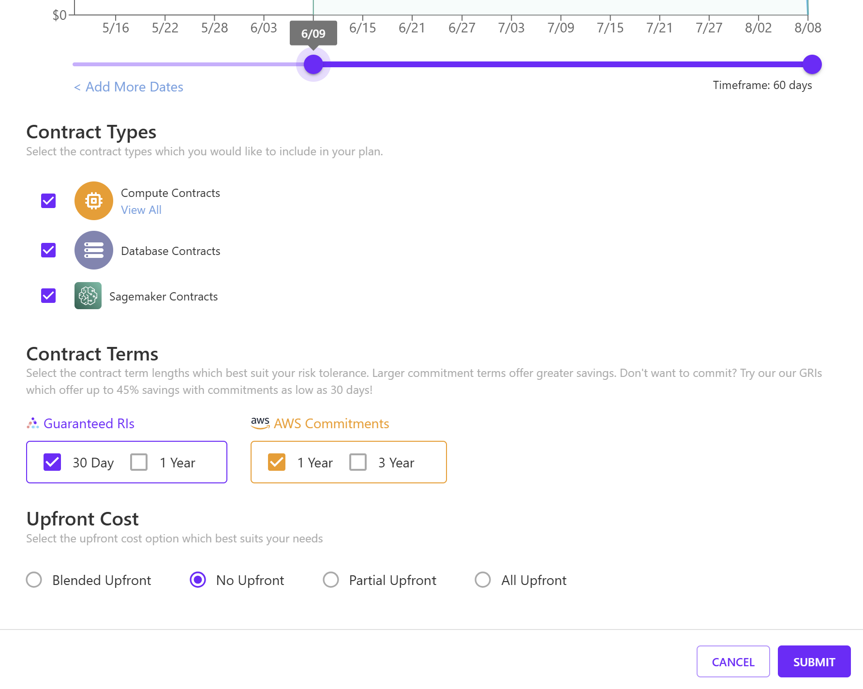Click the Guaranteed RIs logo icon
The width and height of the screenshot is (863, 689).
click(x=32, y=423)
